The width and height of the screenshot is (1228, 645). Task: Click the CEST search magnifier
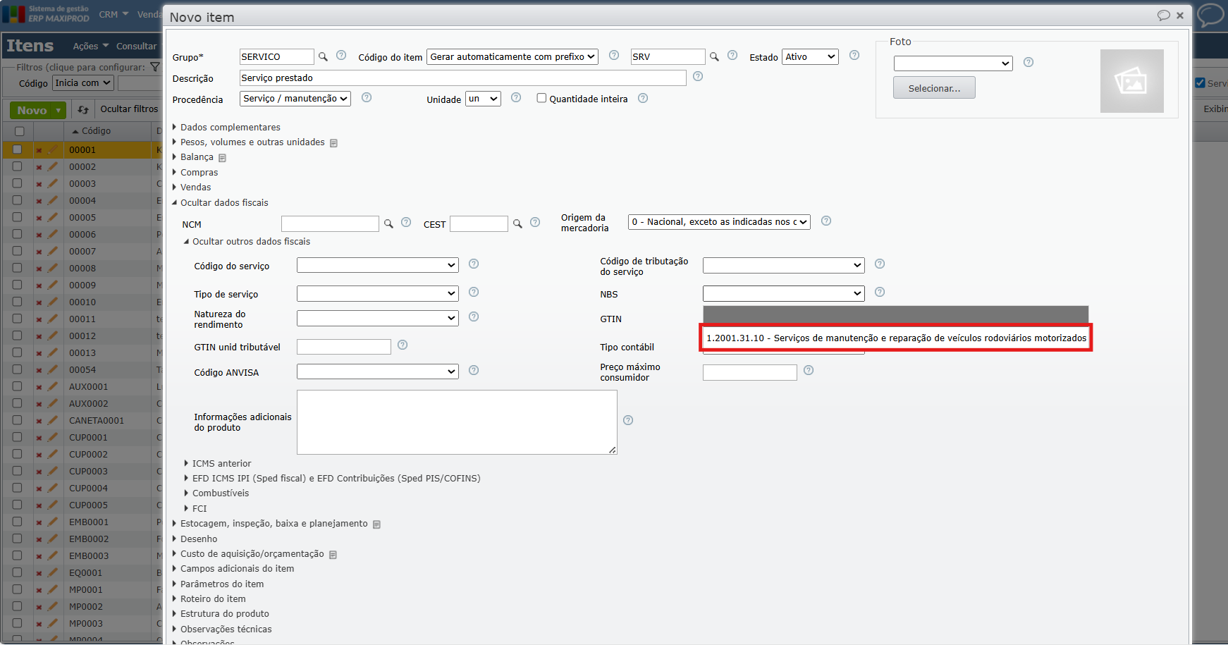[517, 224]
